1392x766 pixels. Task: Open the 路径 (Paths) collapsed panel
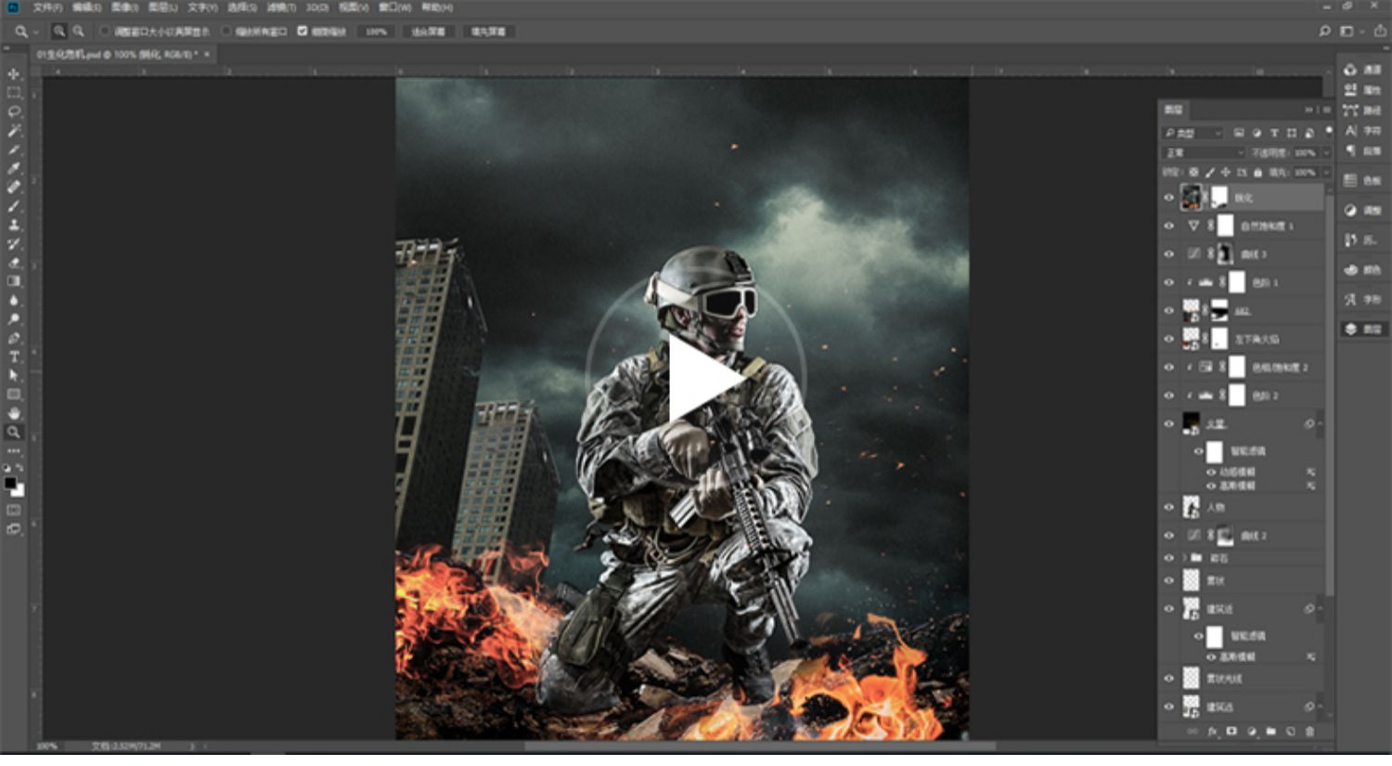[x=1362, y=110]
